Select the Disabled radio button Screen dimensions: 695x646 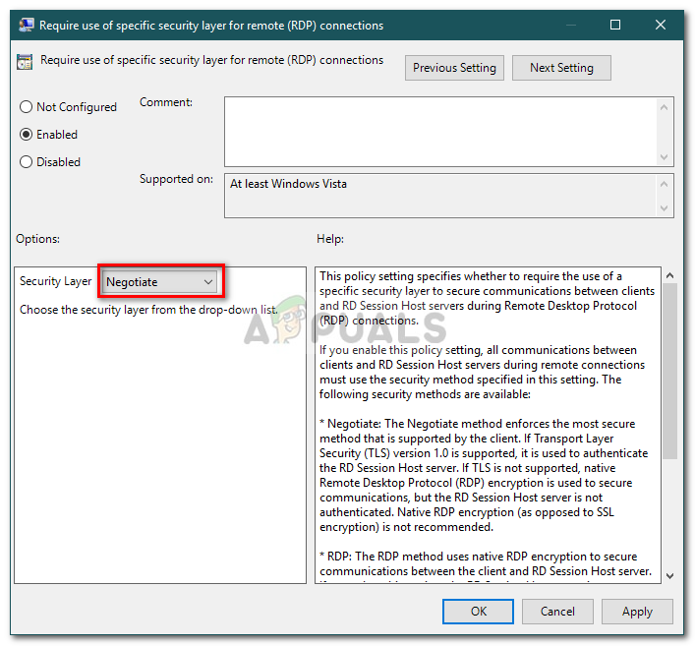27,162
